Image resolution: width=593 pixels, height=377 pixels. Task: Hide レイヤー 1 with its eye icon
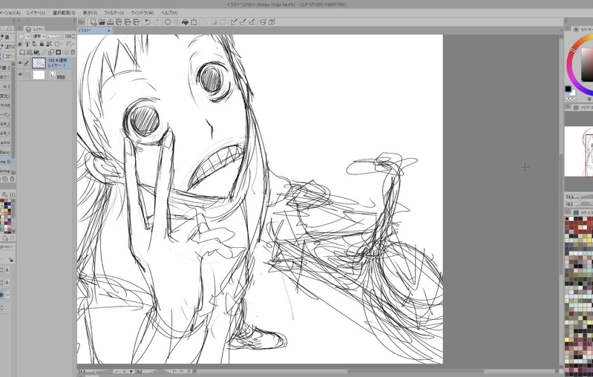pyautogui.click(x=20, y=63)
